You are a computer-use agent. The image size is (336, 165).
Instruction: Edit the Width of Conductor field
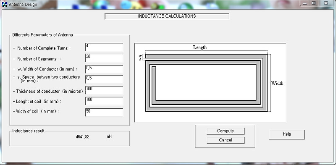click(104, 69)
